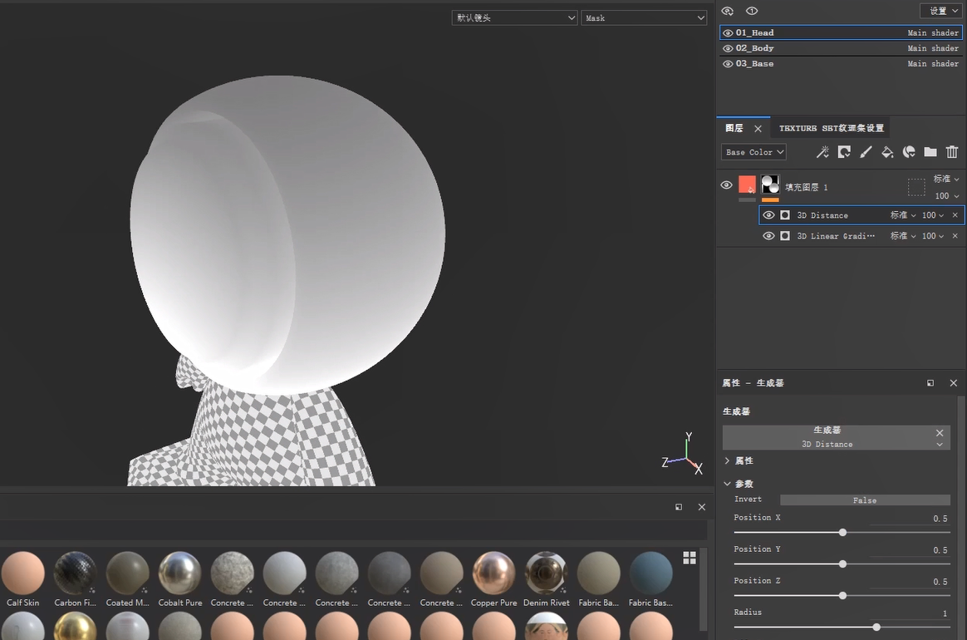Viewport: 967px width, 640px height.
Task: Click the solo eye icon marked 1
Action: click(x=752, y=11)
